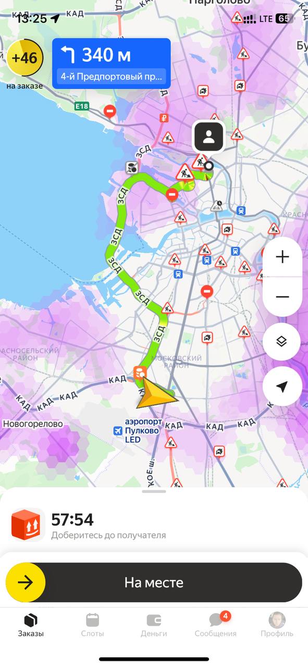This screenshot has width=308, height=667.
Task: Open Сообщения tab with 4 notifications
Action: 216,625
